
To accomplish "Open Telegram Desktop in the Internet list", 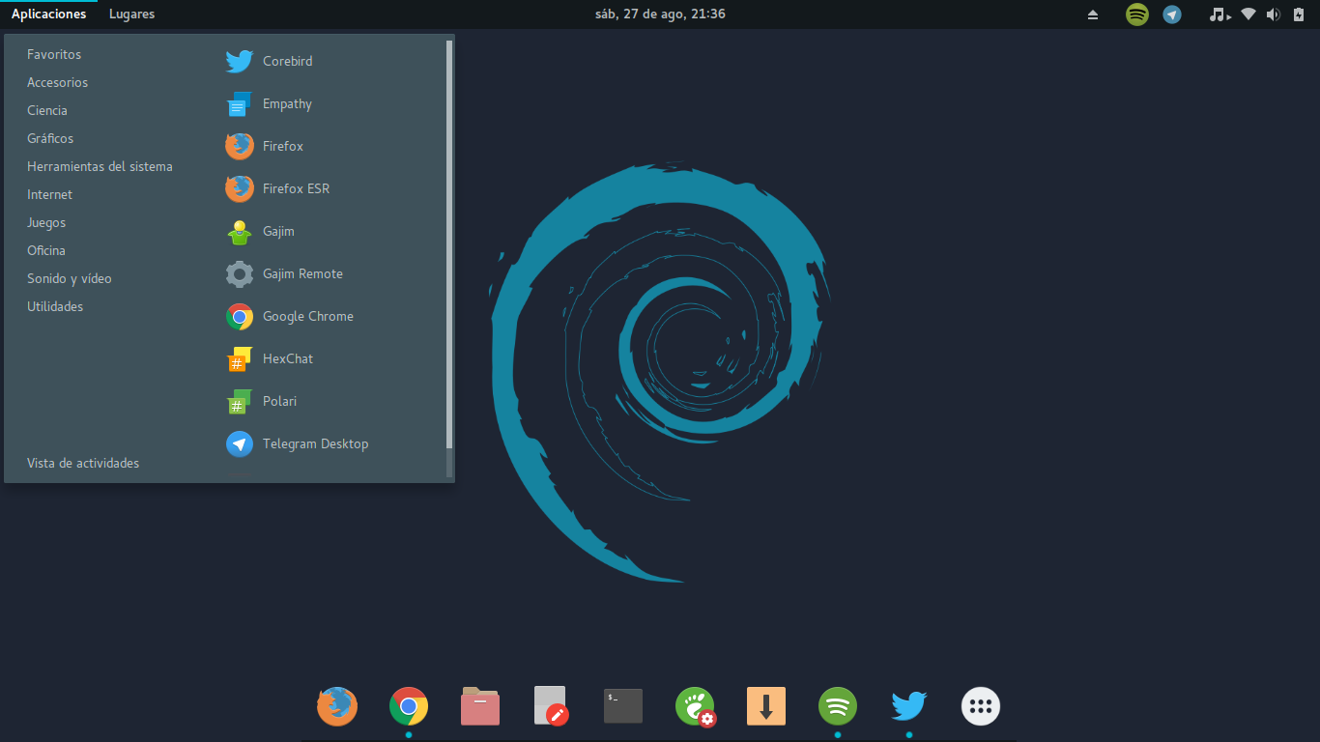I will pos(314,443).
